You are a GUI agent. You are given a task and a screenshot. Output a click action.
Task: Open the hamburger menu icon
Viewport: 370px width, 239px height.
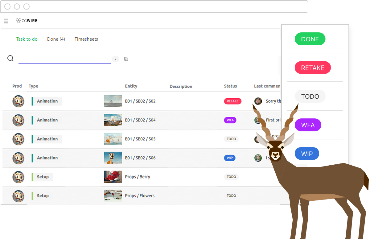click(x=6, y=21)
